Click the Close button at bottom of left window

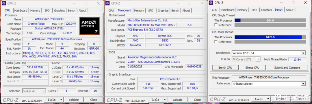94,100
